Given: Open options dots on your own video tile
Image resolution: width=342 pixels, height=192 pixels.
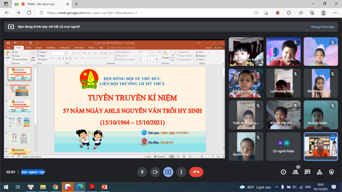Looking at the screenshot, I should coord(333,138).
